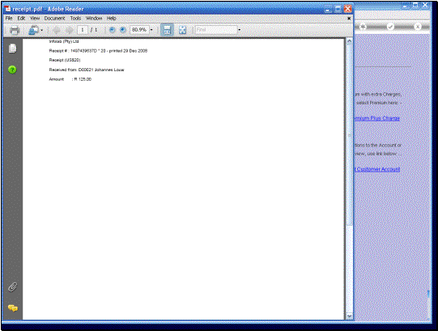Click the Print icon in toolbar
This screenshot has width=438, height=331.
(15, 30)
